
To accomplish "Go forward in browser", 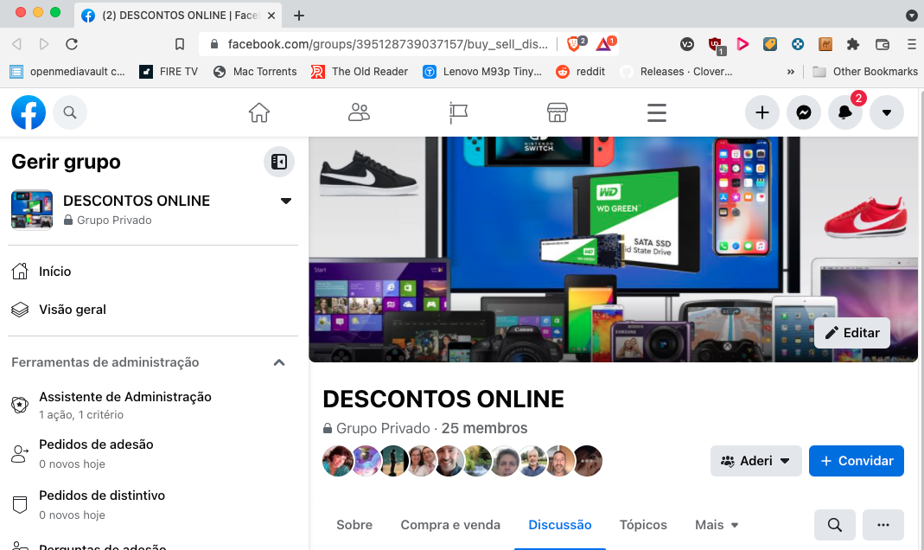I will 44,44.
